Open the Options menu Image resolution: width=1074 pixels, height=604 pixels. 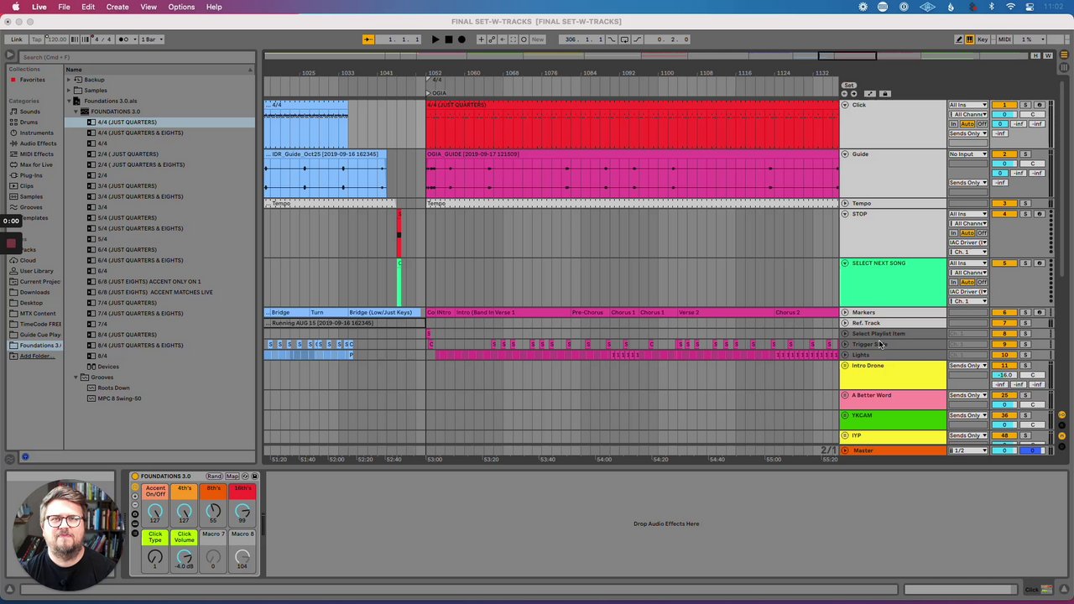click(x=181, y=7)
